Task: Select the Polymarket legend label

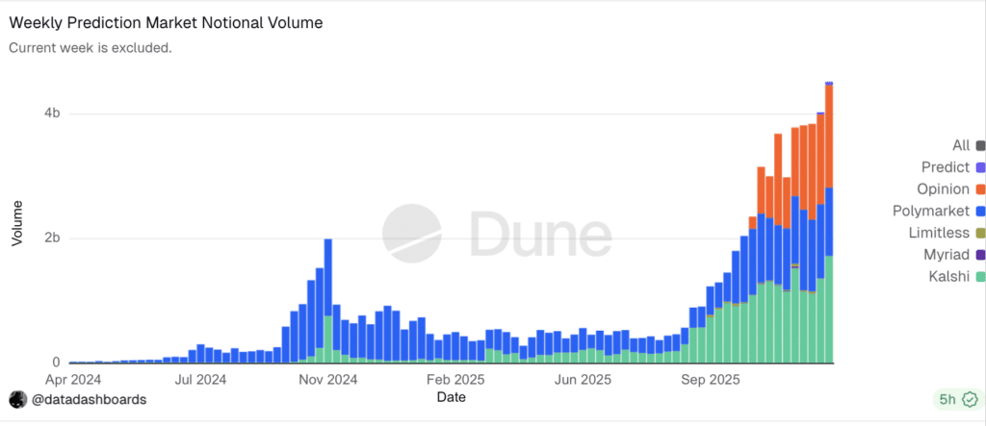Action: pyautogui.click(x=931, y=212)
